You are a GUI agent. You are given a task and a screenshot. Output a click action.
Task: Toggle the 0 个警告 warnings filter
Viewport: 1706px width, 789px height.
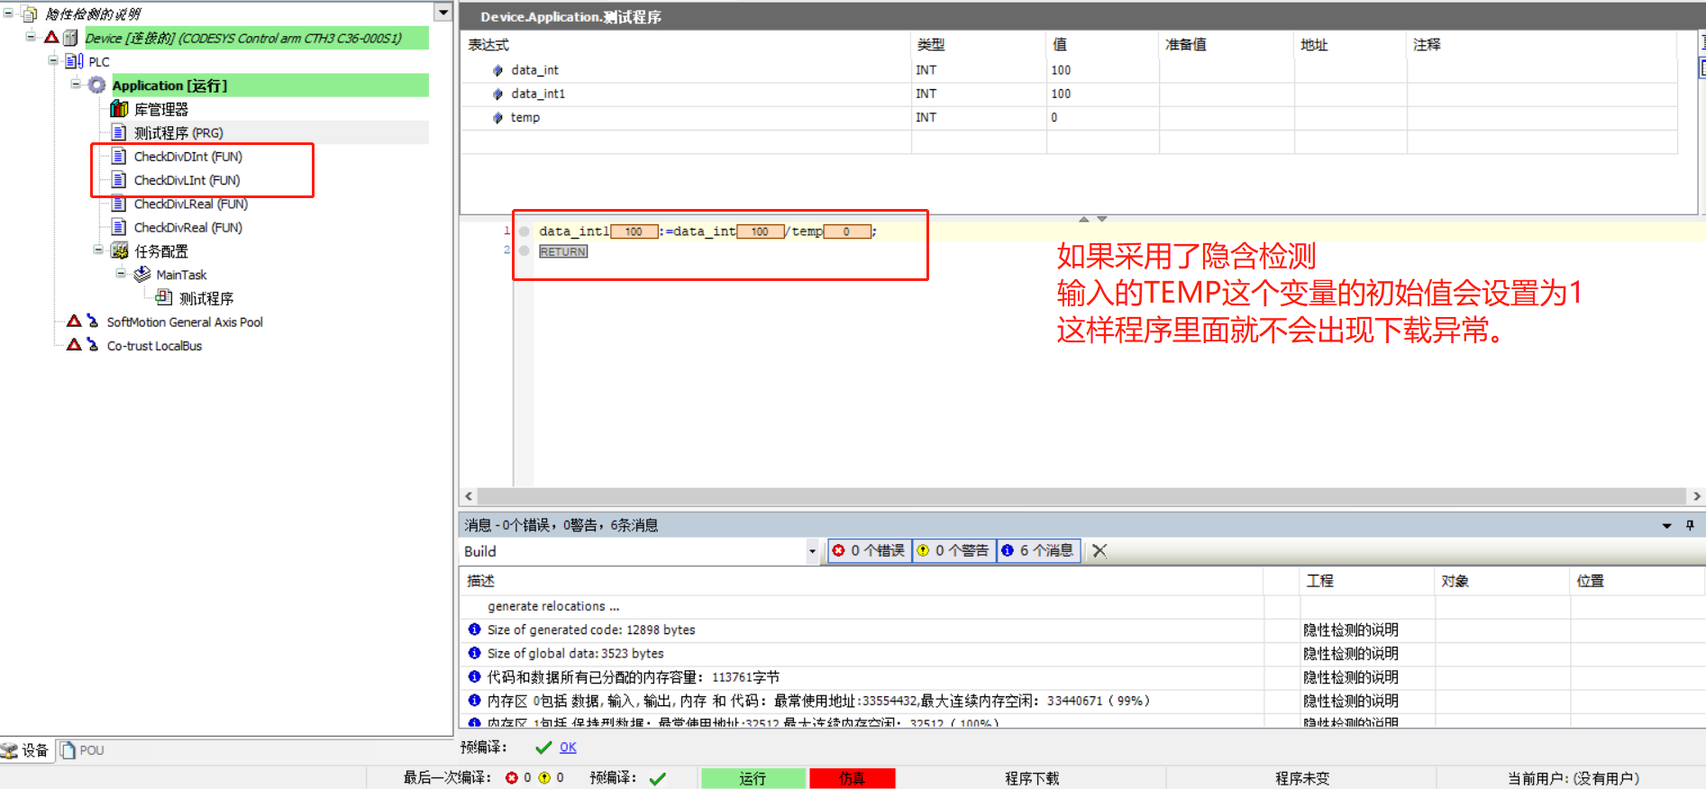click(x=954, y=550)
